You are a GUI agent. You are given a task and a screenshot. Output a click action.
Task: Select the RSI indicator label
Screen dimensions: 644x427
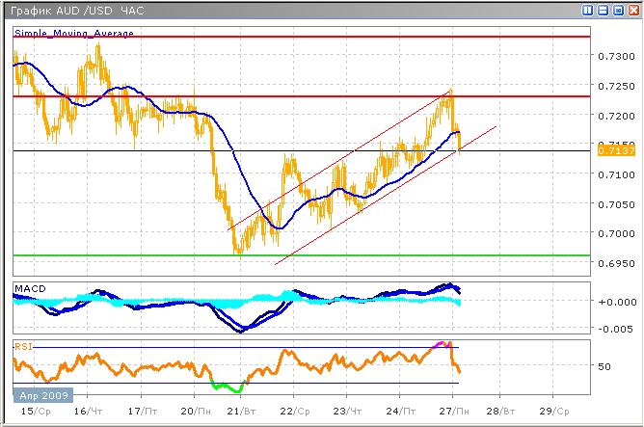(23, 345)
